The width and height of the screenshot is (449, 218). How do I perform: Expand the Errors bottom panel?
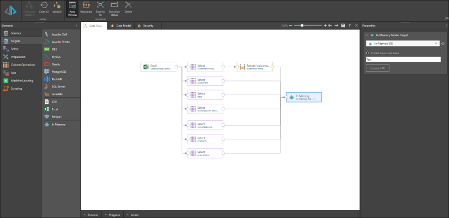(133, 215)
